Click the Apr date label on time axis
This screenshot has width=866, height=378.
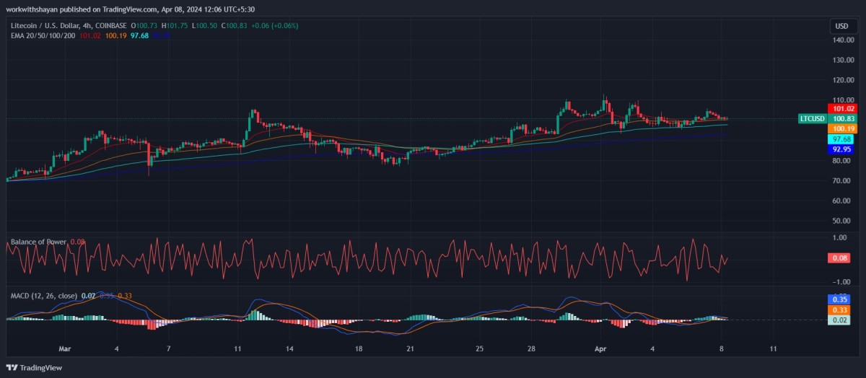(x=600, y=348)
